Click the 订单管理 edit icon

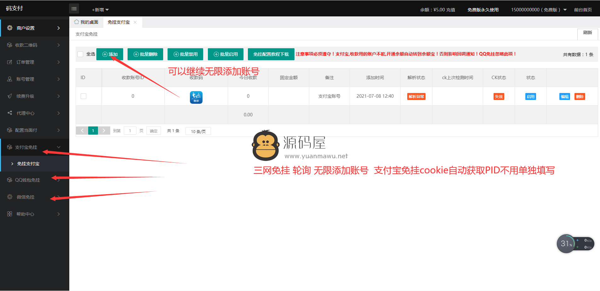(10, 62)
